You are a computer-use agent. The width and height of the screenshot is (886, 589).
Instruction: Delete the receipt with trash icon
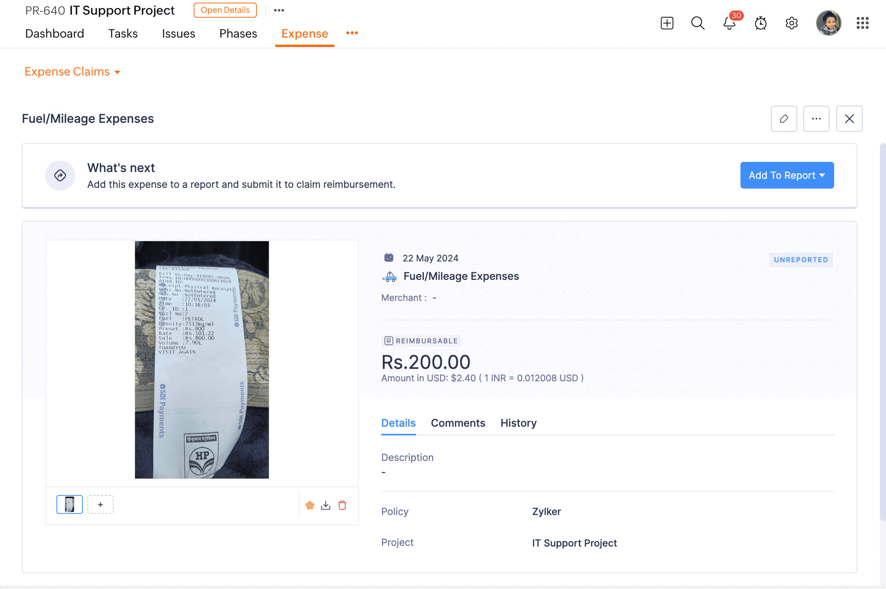tap(342, 505)
